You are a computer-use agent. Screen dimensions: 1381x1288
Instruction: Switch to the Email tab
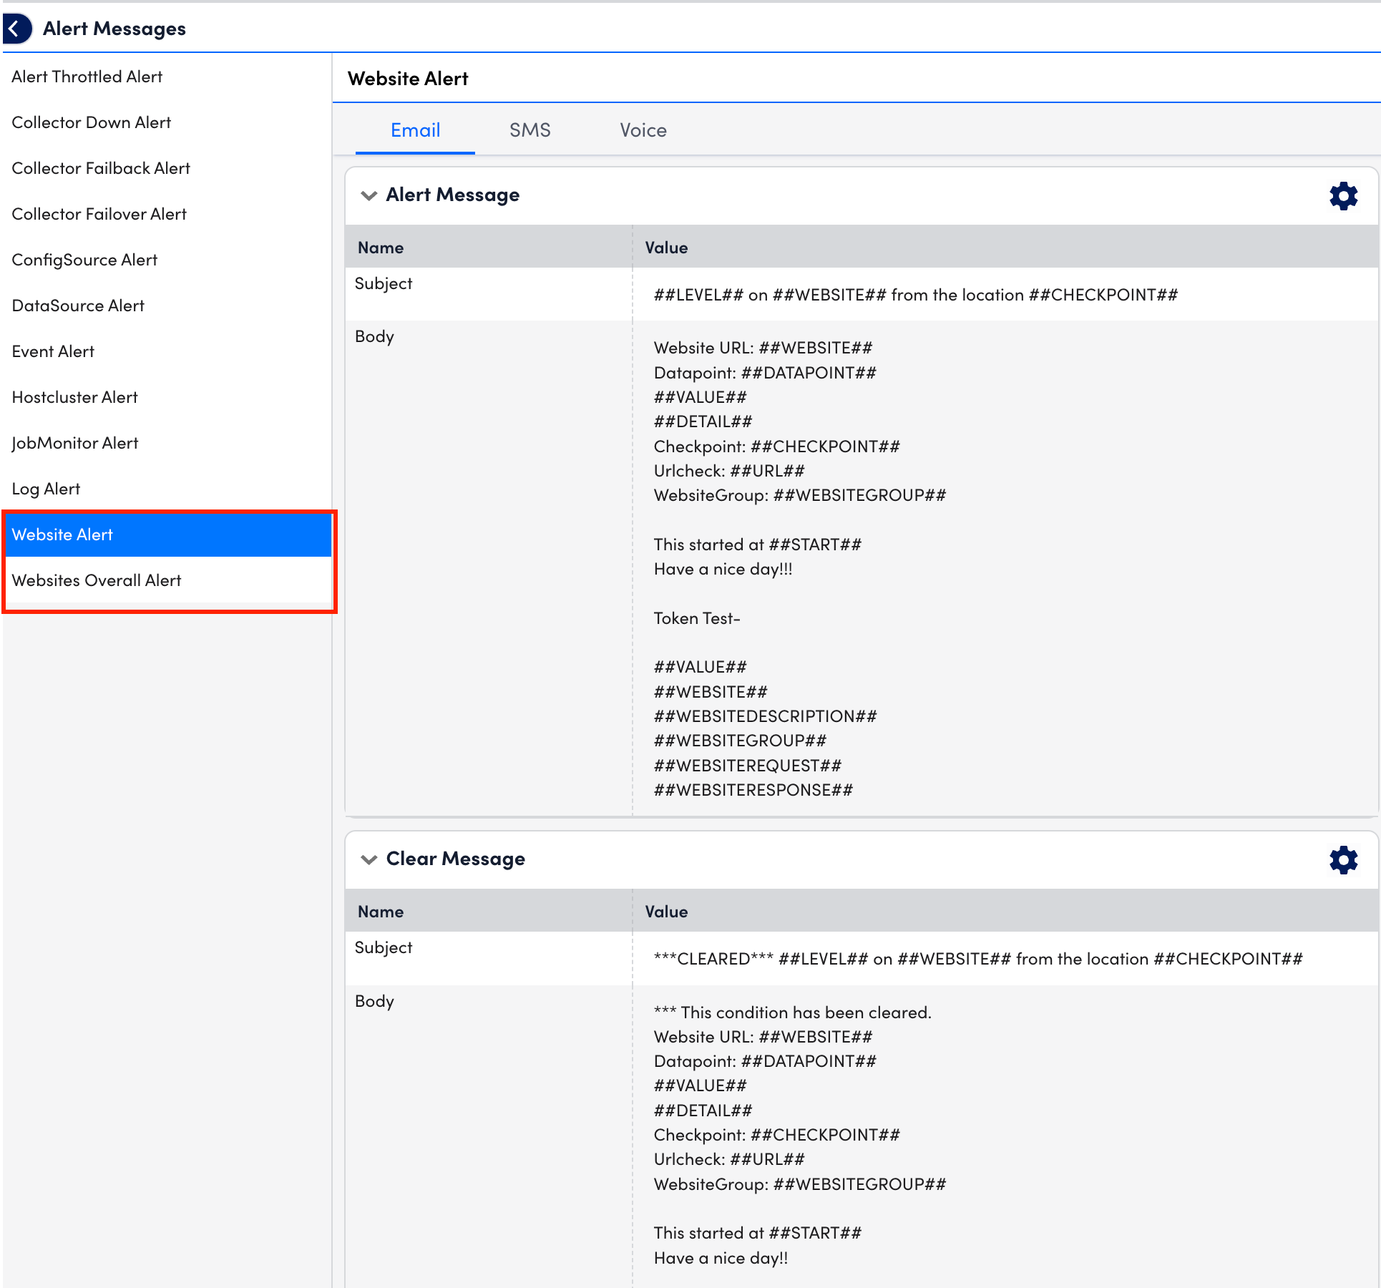click(415, 130)
